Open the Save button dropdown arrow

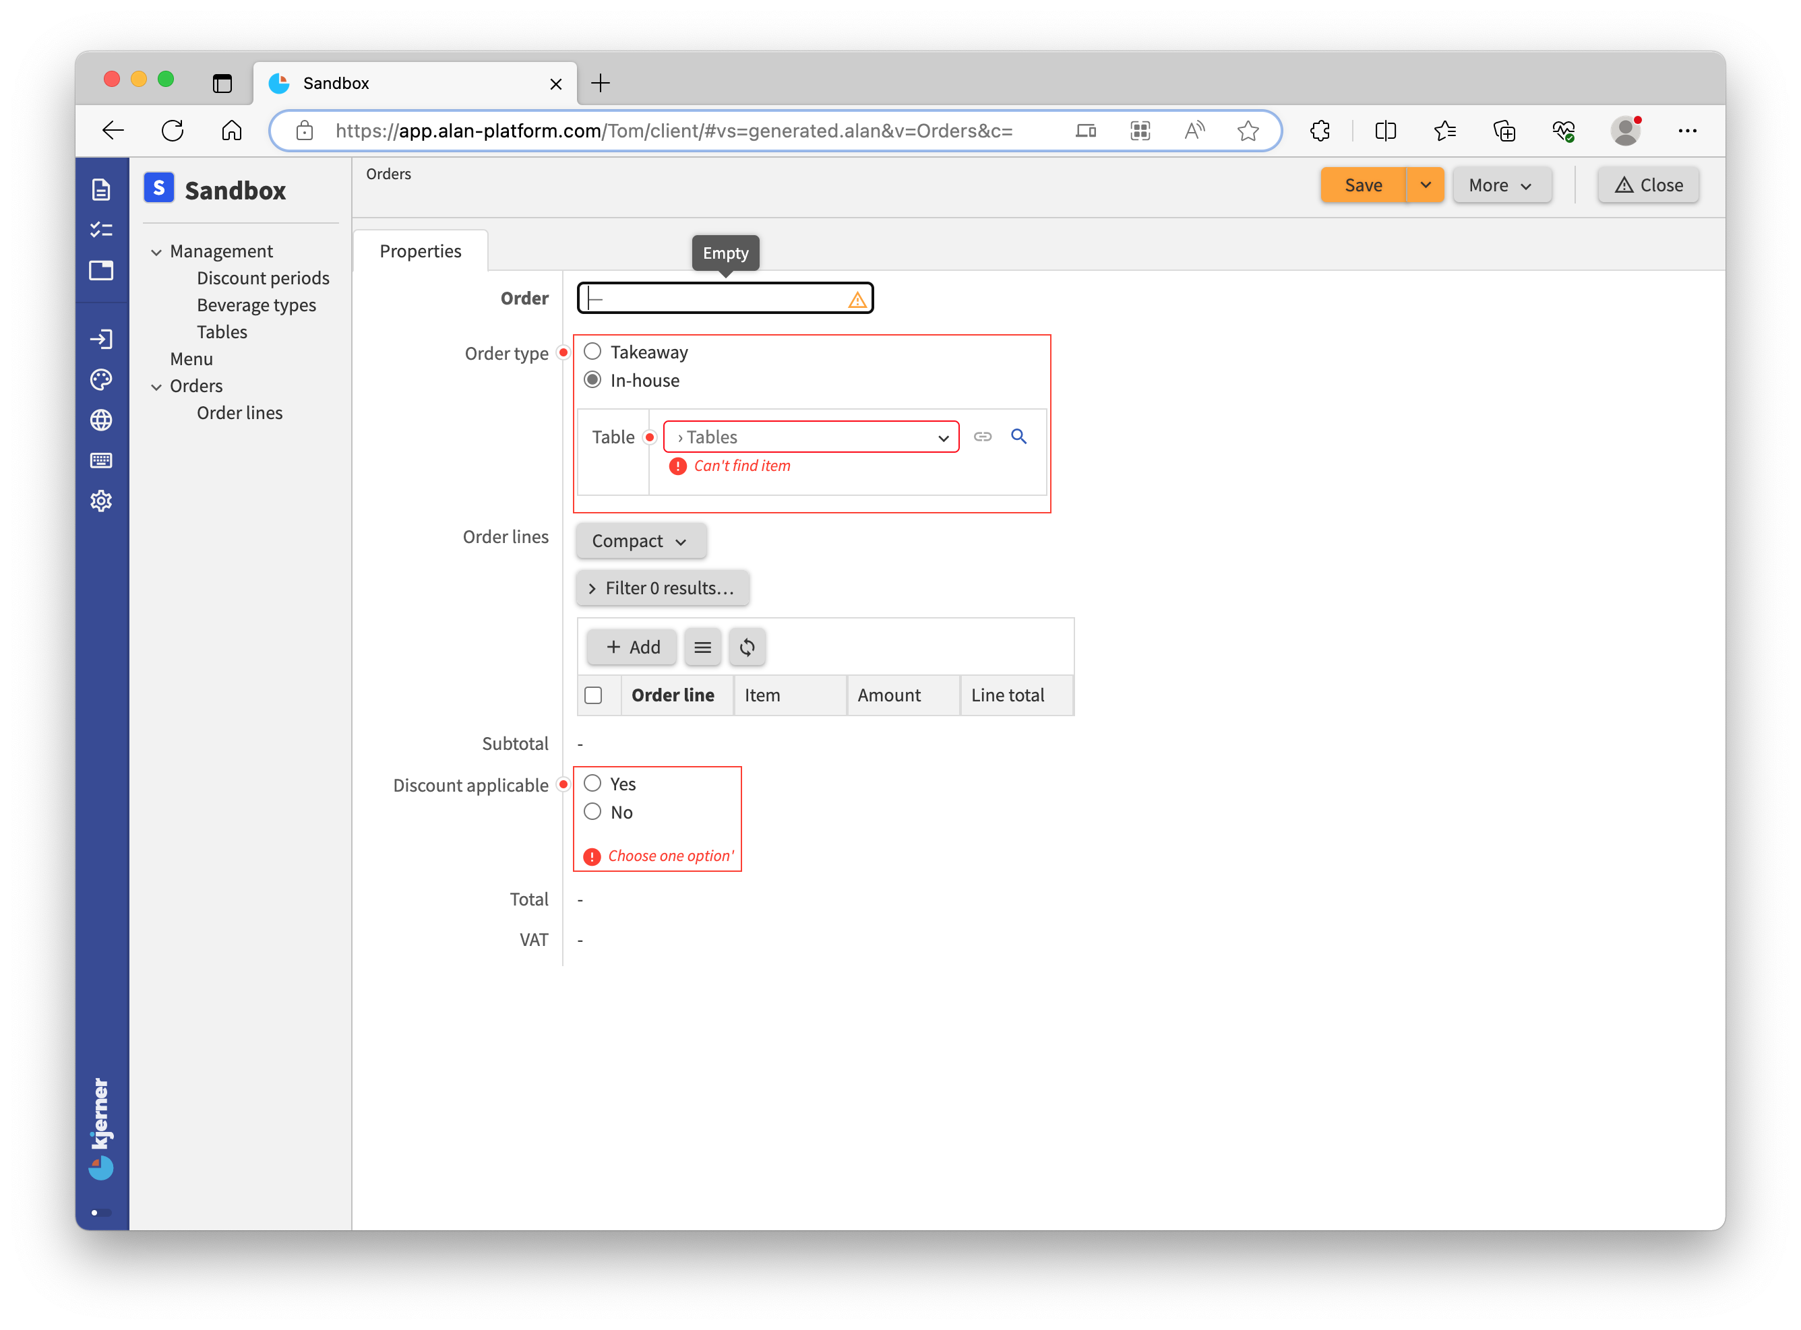[1424, 183]
